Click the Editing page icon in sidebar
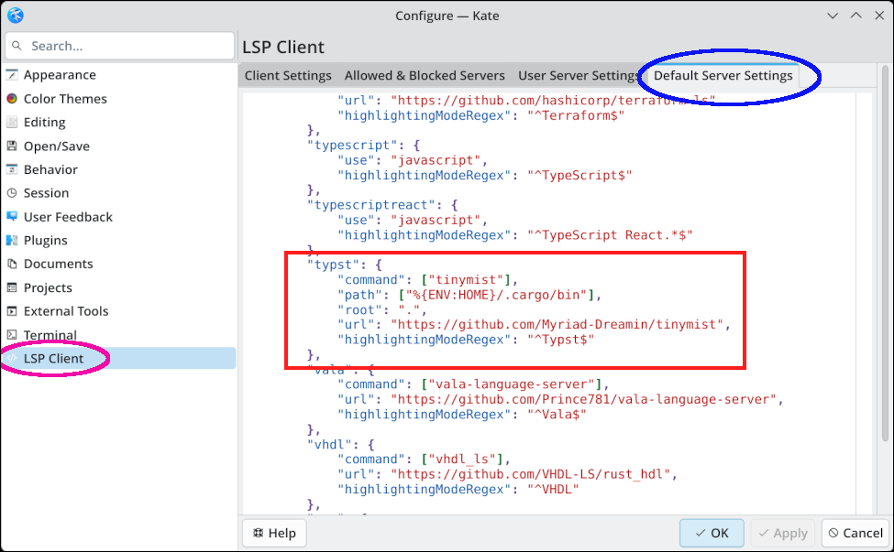This screenshot has height=552, width=894. coord(12,122)
